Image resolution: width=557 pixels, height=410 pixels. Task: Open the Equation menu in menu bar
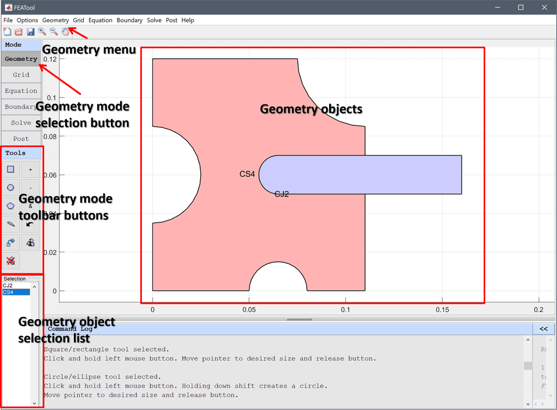[x=100, y=20]
